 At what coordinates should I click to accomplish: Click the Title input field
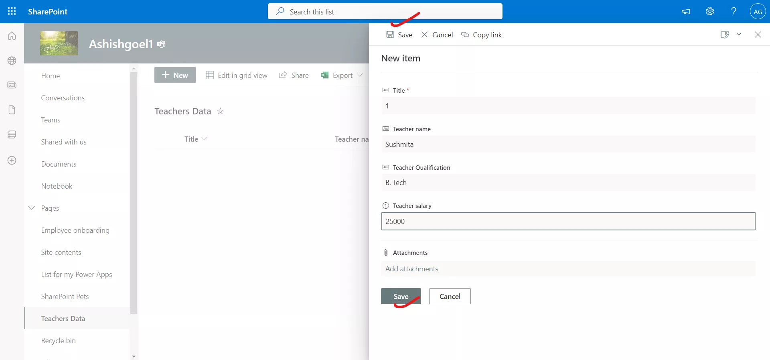click(568, 106)
